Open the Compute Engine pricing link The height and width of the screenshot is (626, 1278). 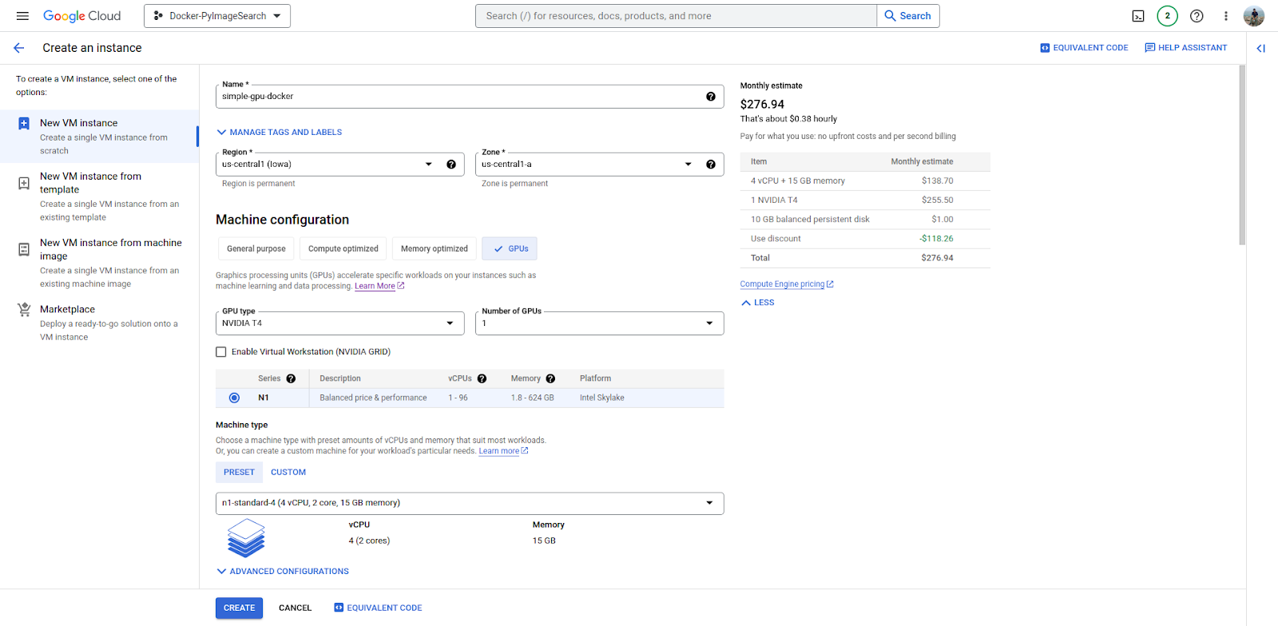[787, 284]
